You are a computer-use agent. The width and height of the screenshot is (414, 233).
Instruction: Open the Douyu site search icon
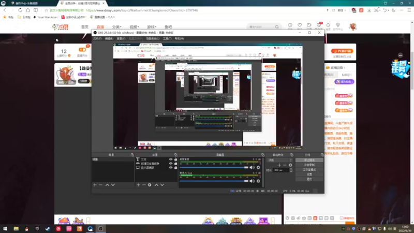pos(277,27)
